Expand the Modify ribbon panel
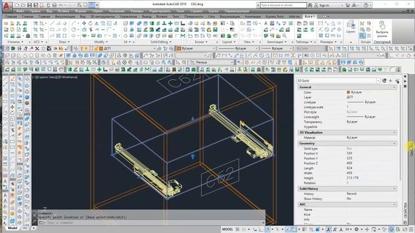 point(101,41)
